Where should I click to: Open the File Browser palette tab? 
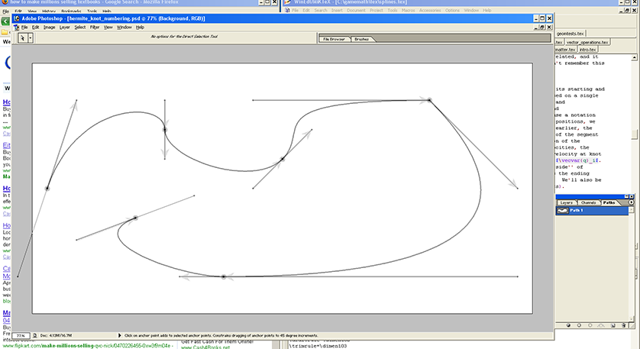334,39
